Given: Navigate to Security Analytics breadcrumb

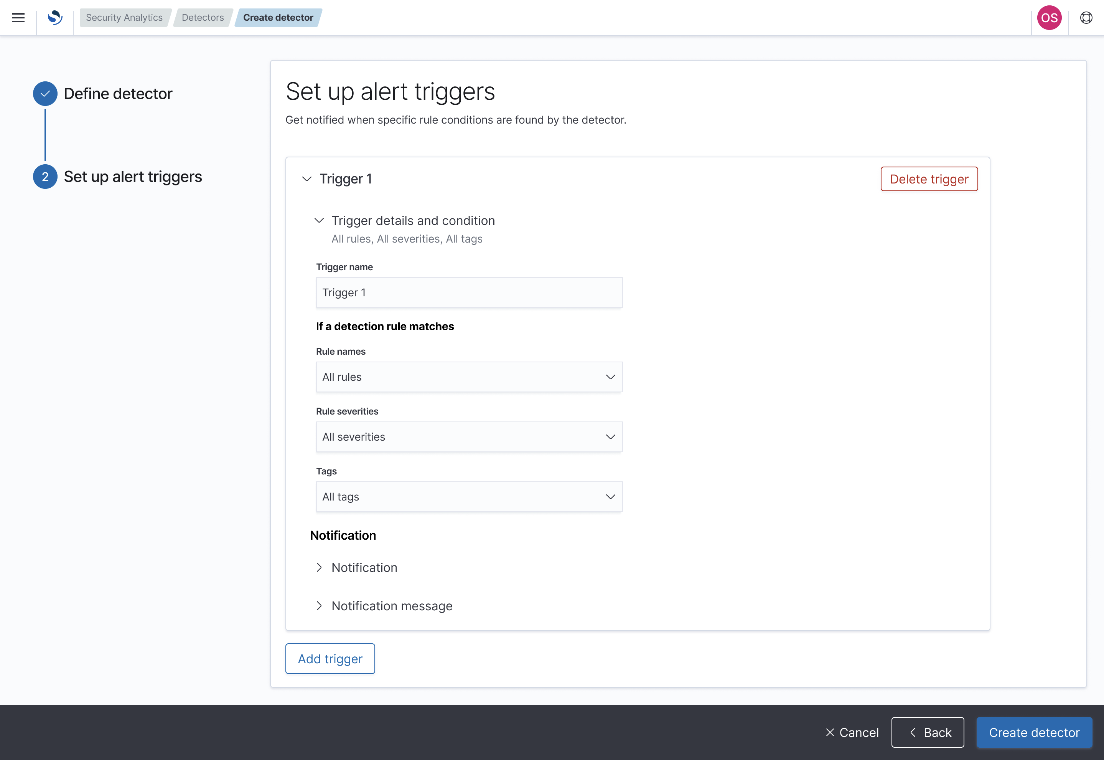Looking at the screenshot, I should click(x=125, y=18).
